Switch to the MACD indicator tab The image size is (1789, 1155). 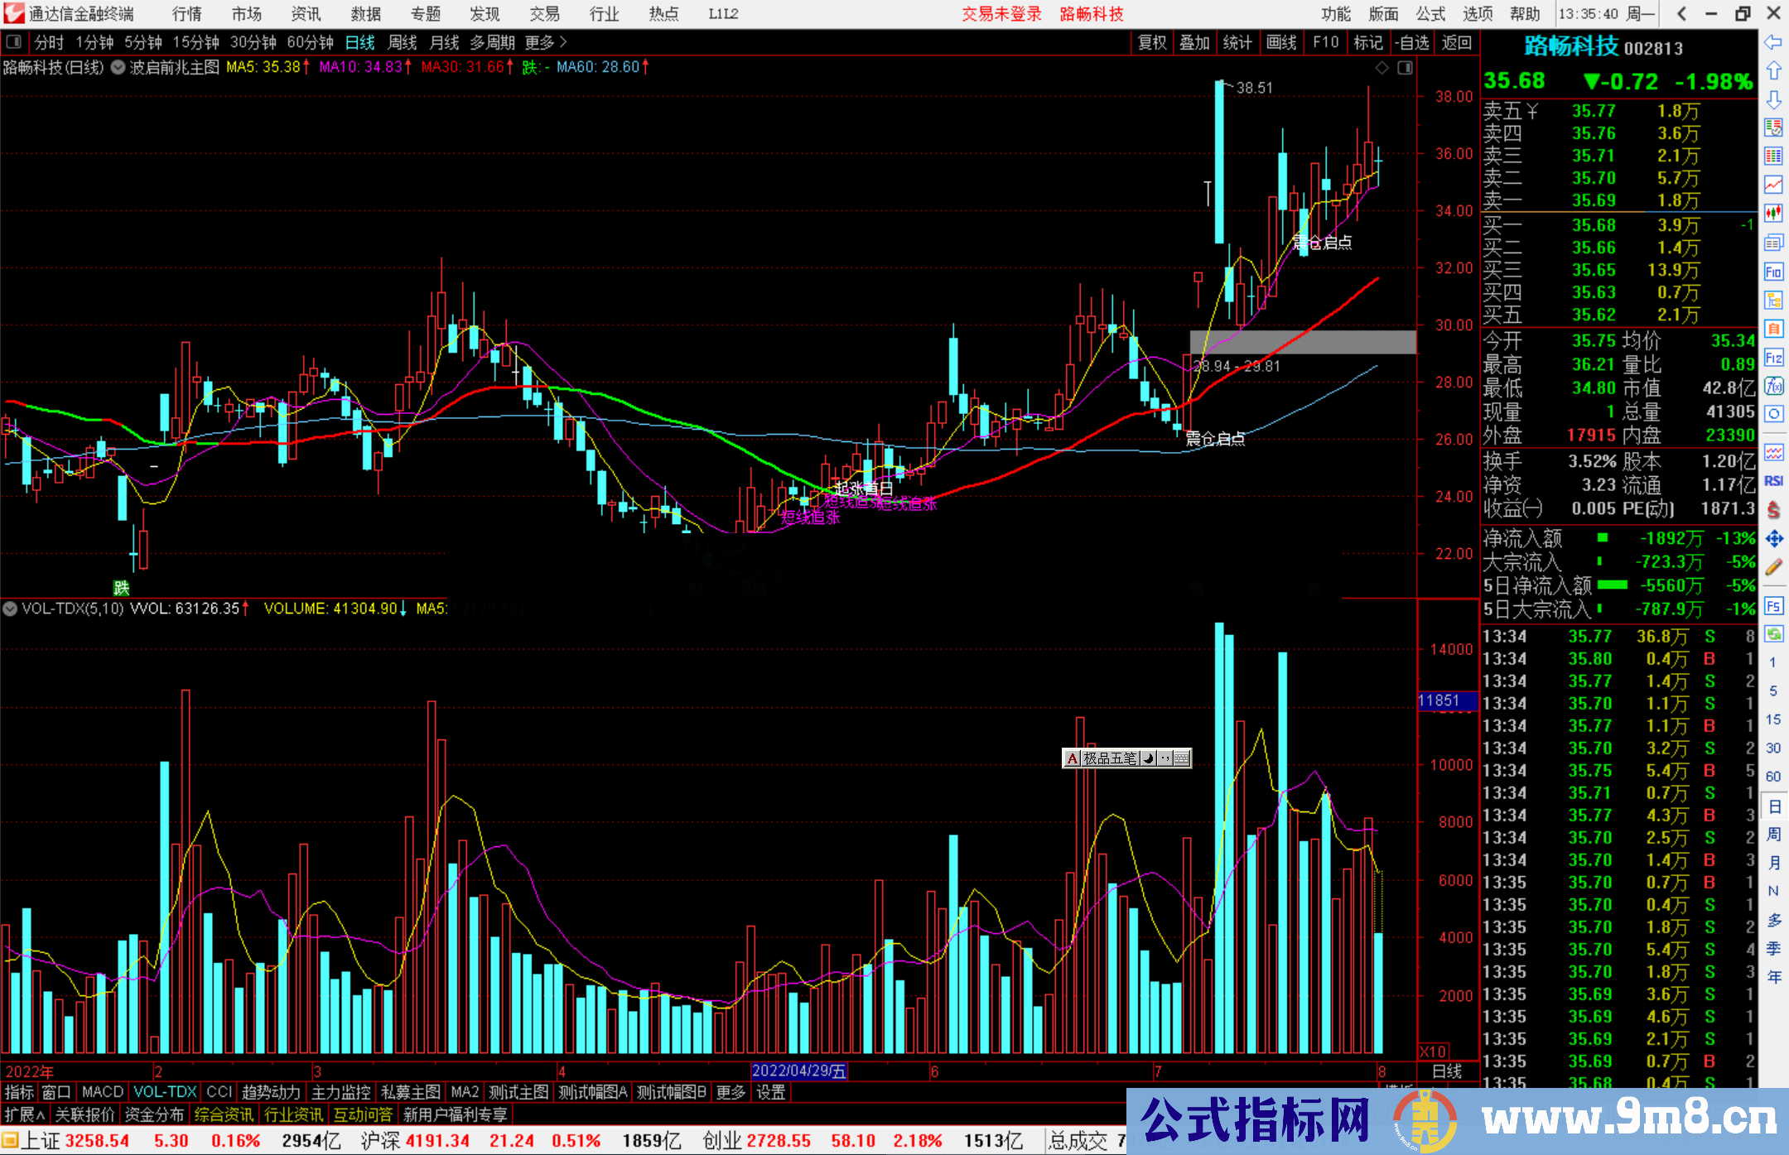point(103,1092)
